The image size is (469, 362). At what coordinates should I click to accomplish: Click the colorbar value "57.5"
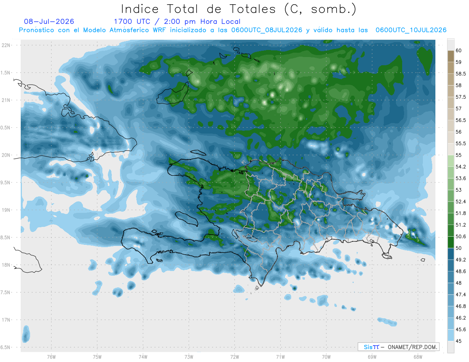click(461, 97)
